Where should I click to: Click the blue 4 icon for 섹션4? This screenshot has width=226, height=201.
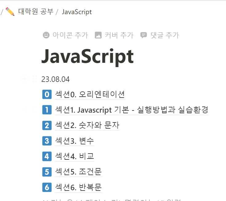[47, 156]
